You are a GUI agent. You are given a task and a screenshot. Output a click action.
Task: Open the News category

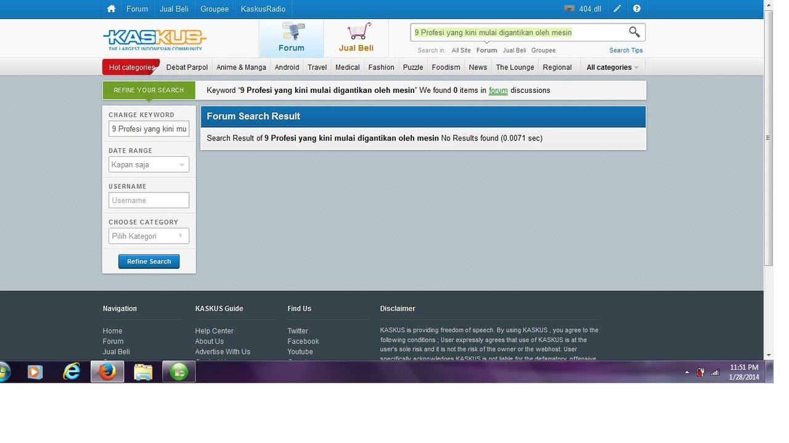click(478, 67)
